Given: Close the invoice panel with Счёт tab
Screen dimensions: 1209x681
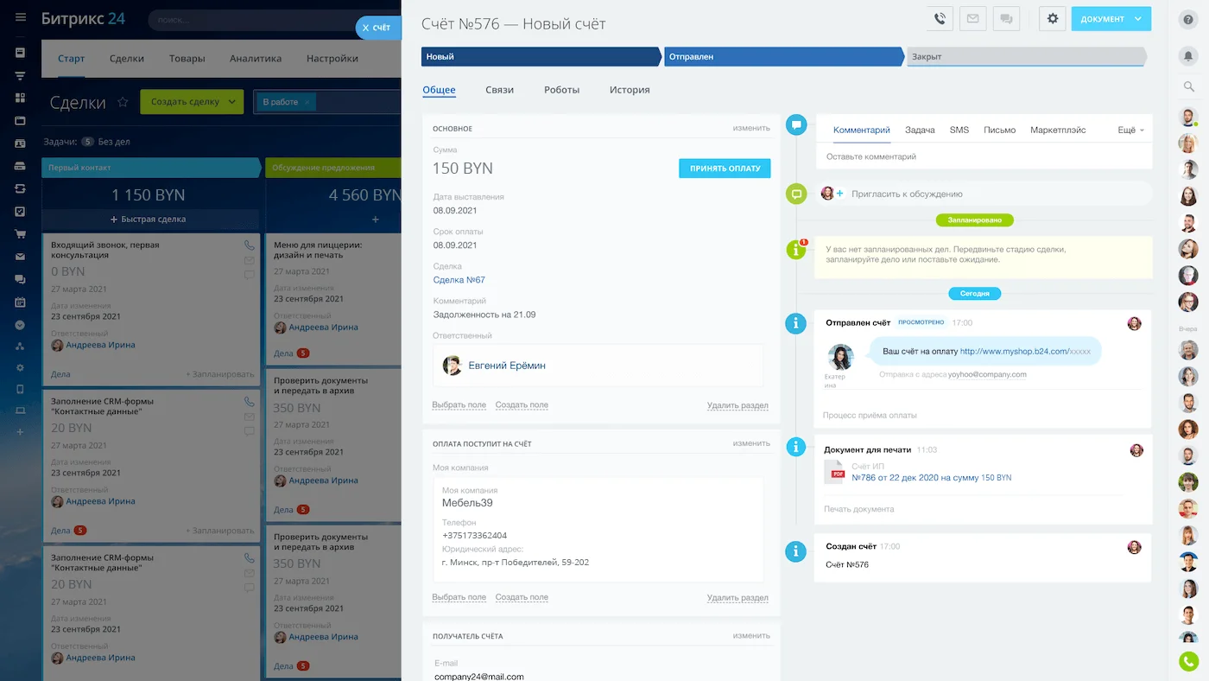Looking at the screenshot, I should 377,28.
